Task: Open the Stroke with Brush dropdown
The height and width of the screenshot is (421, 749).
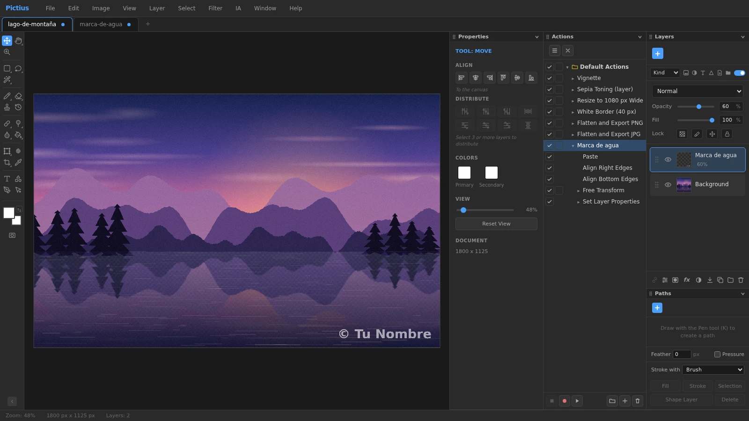Action: tap(713, 370)
